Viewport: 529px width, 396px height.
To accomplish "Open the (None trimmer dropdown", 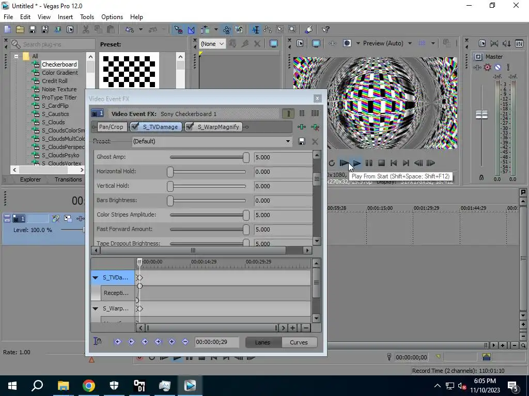I will (212, 44).
